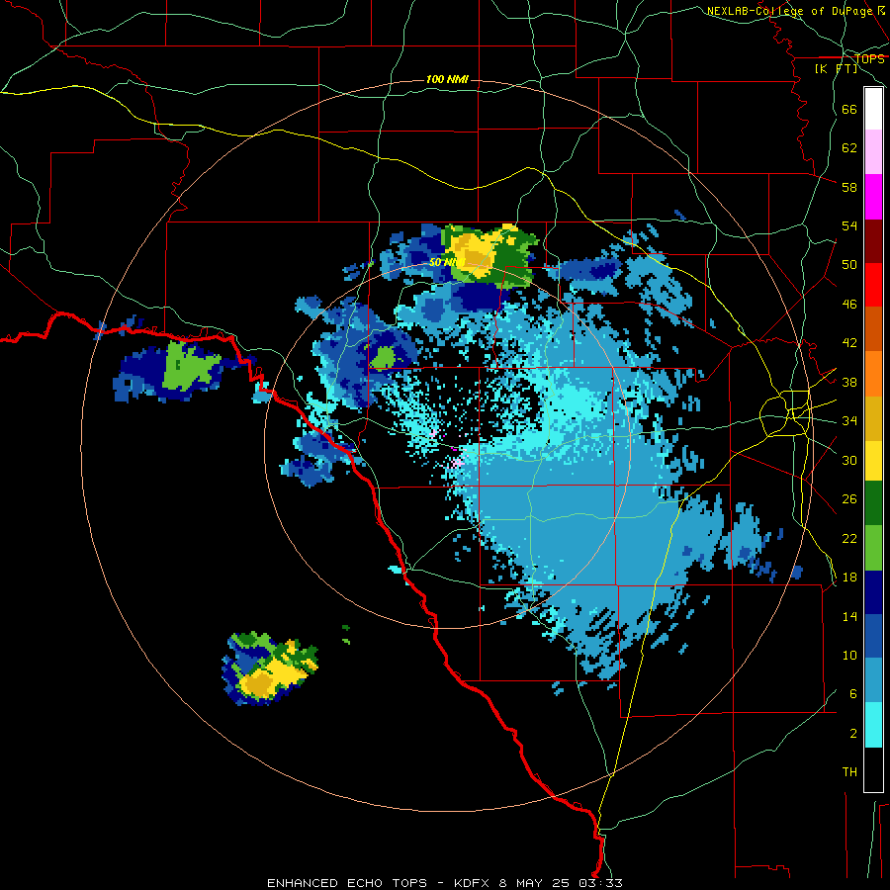Screen dimensions: 890x890
Task: Click the light pink legend swatch
Action: [873, 151]
